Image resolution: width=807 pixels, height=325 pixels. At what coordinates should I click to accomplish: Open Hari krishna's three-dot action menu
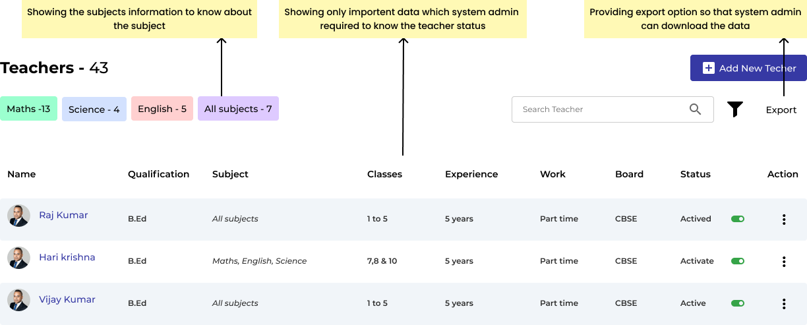783,262
